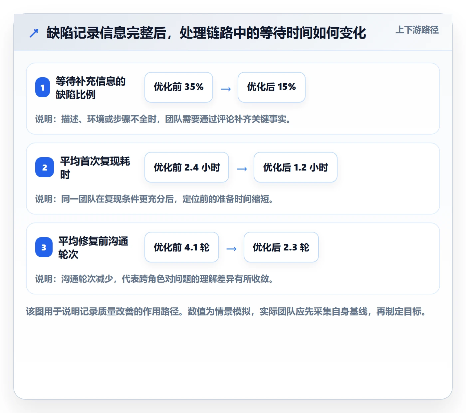Click the "优化后 2.3 轮" value box

[281, 247]
